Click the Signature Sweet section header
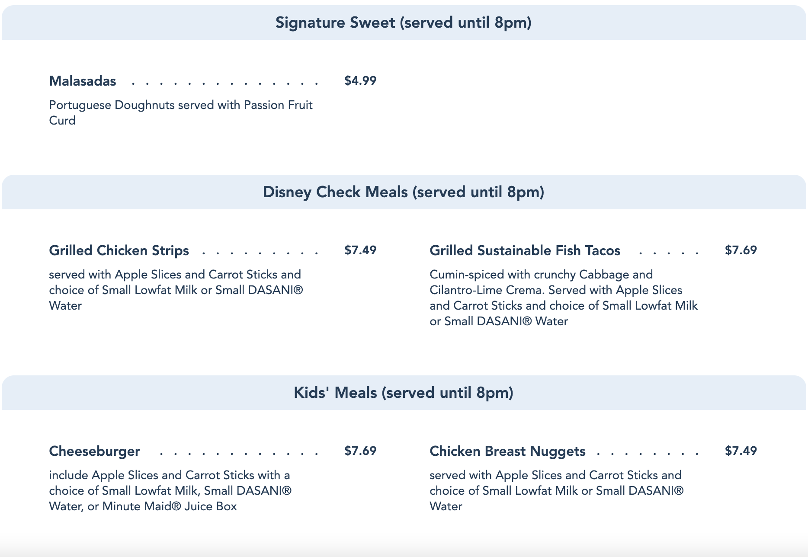808x557 pixels. tap(403, 22)
